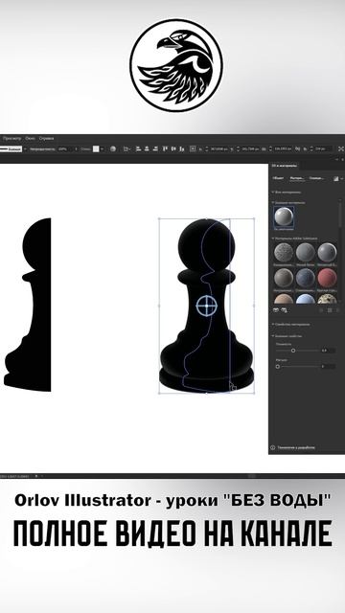345x613 pixels.
Task: Click the vertical align top icon
Action: tap(165, 149)
